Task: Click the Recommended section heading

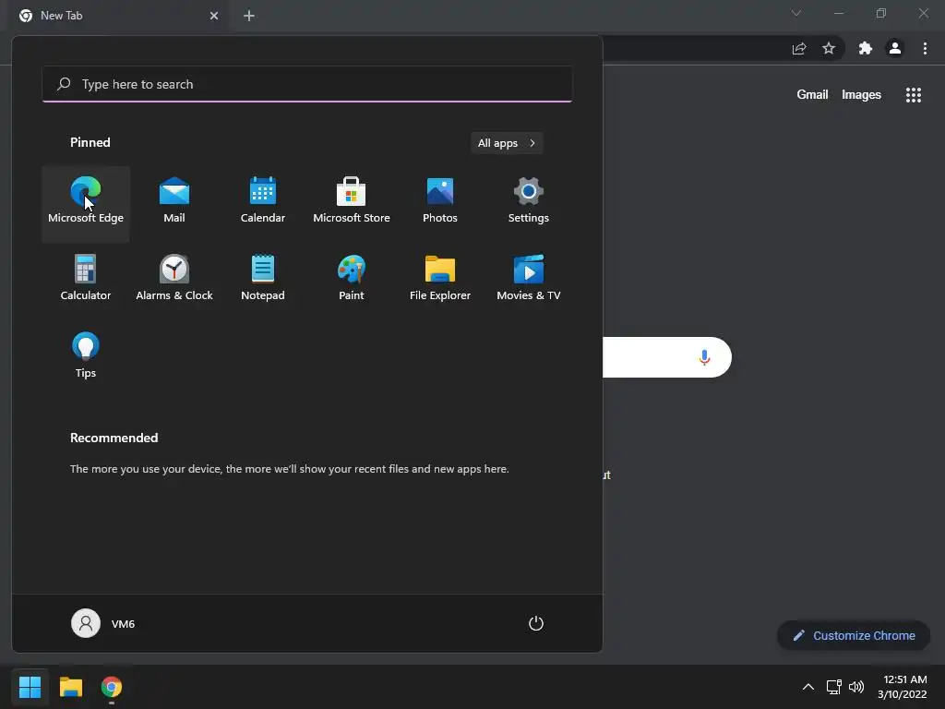Action: [x=114, y=438]
